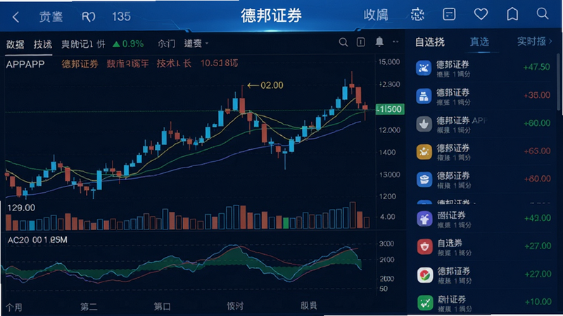Tap the bookmark icon in the top bar
Screen dimensions: 563x316
click(x=512, y=14)
